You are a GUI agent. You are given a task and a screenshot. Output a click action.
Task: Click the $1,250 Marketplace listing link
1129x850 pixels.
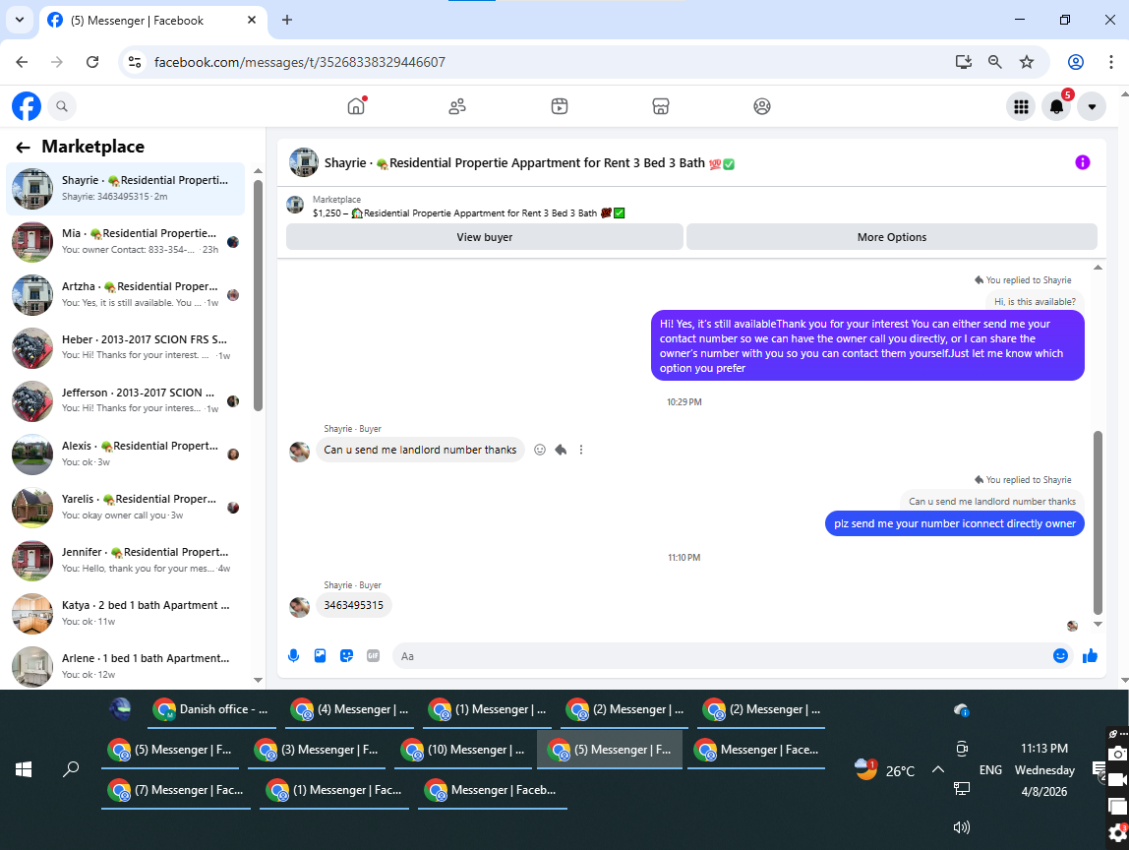[469, 213]
